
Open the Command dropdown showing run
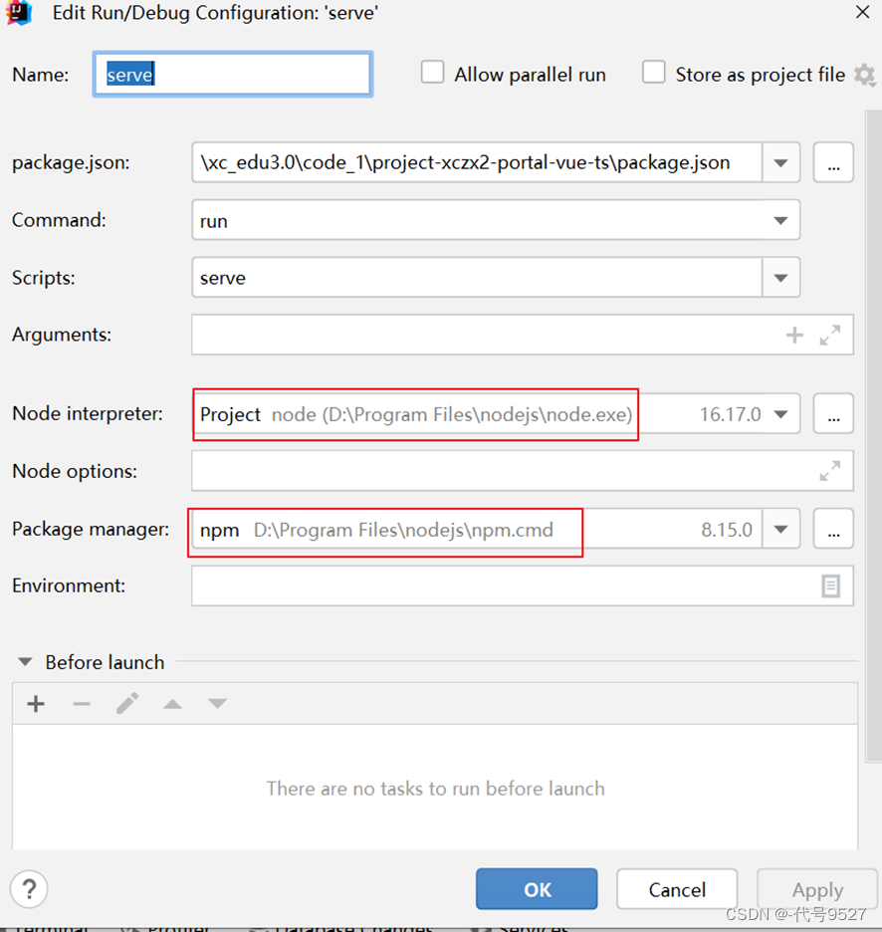point(781,220)
